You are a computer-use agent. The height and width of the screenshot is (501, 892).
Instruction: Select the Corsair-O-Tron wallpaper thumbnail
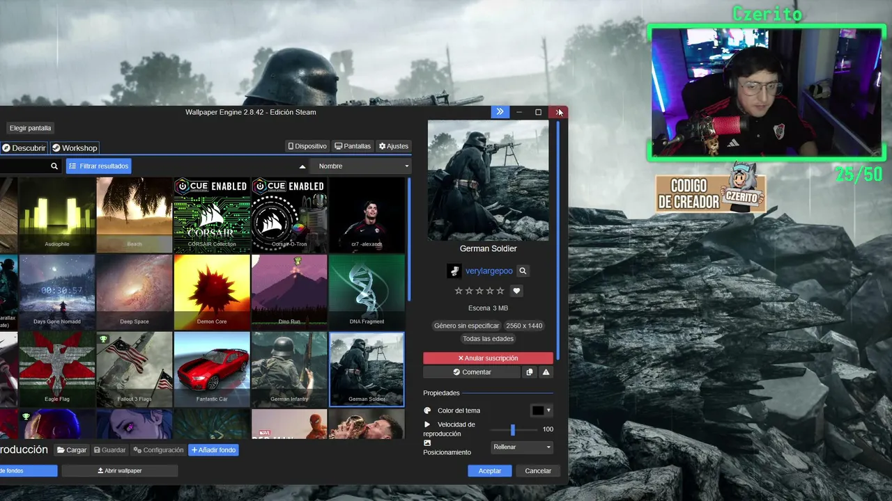289,214
